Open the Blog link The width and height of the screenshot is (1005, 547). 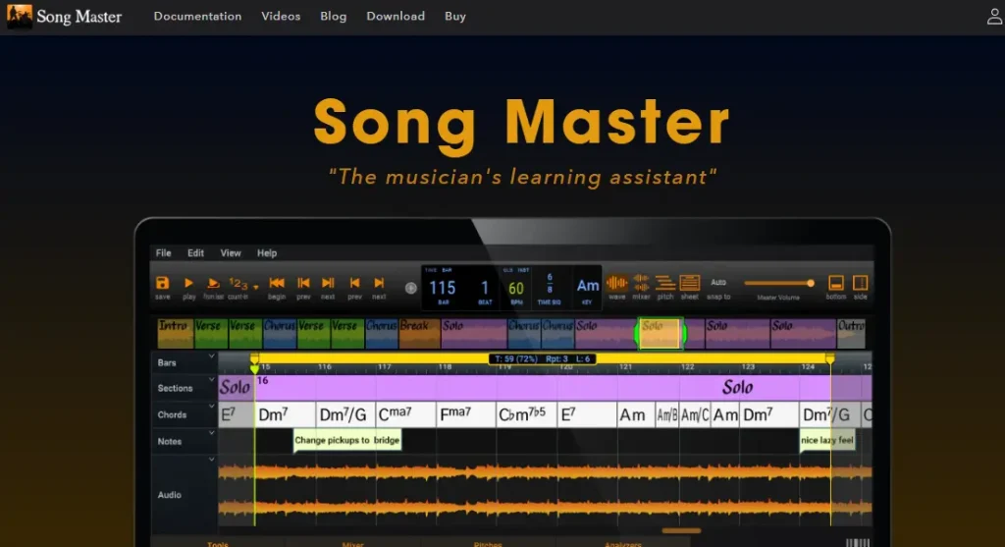(334, 16)
